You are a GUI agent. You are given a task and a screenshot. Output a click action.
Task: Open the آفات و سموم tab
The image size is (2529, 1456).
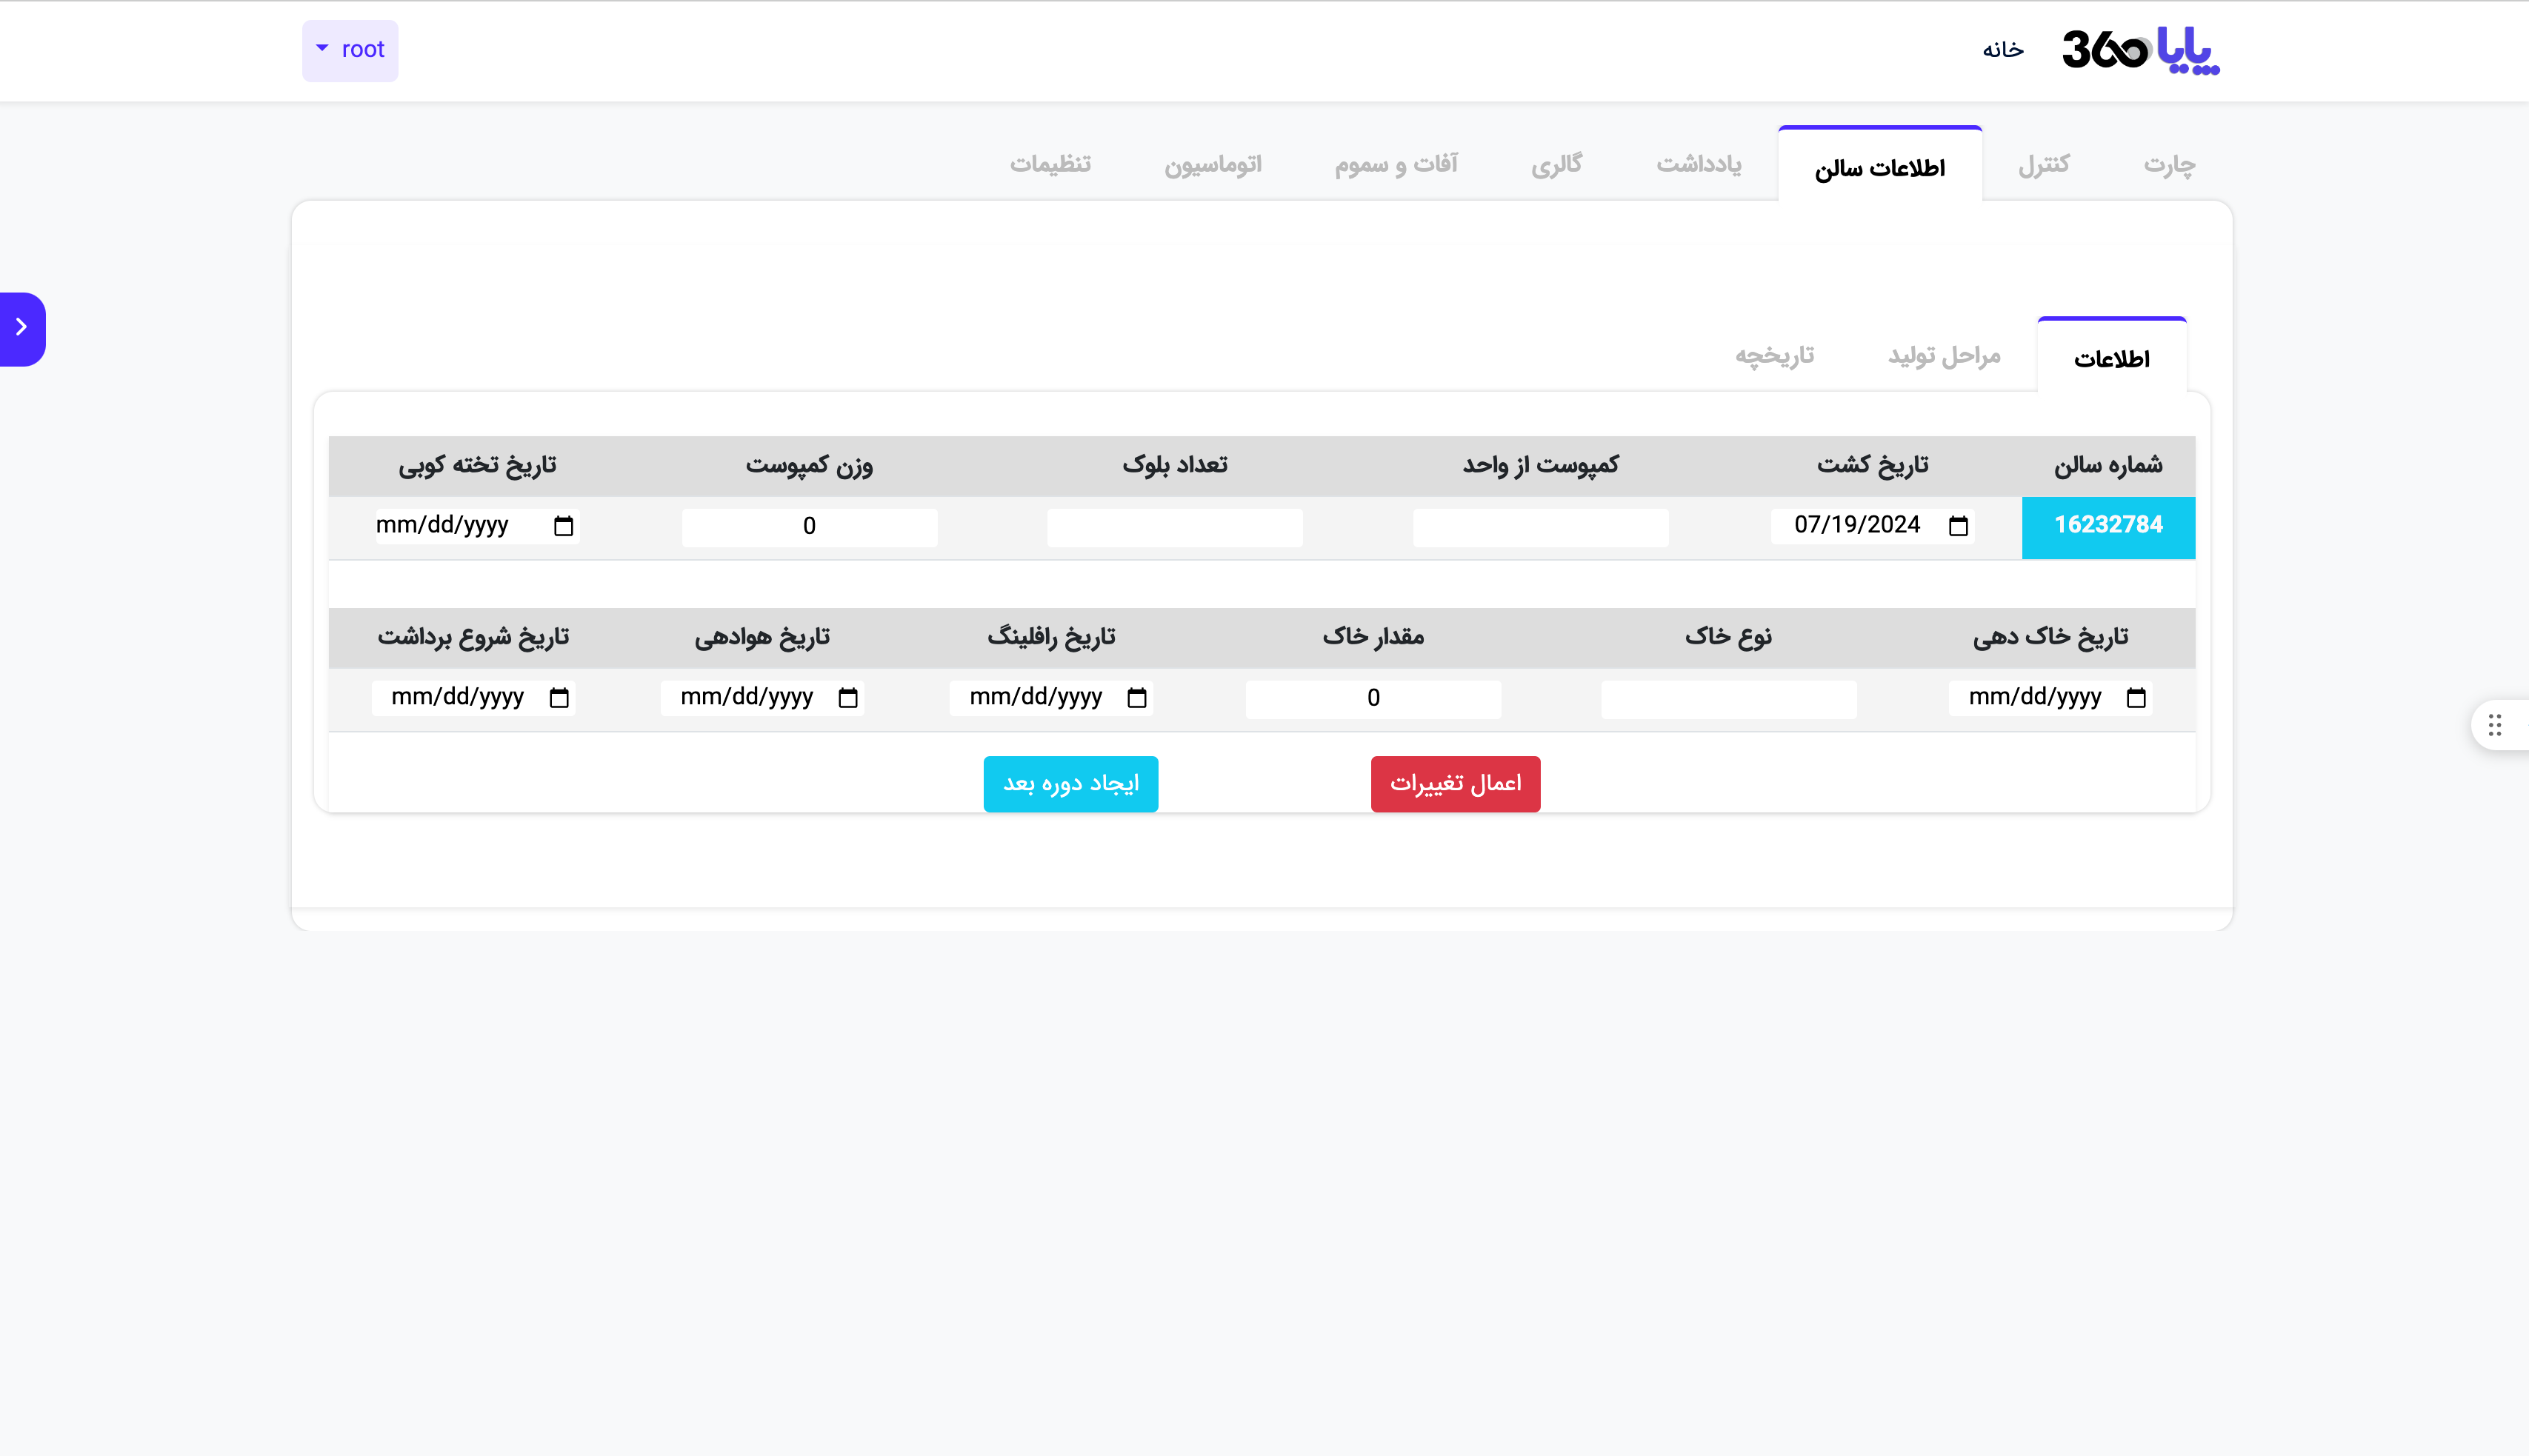coord(1396,164)
